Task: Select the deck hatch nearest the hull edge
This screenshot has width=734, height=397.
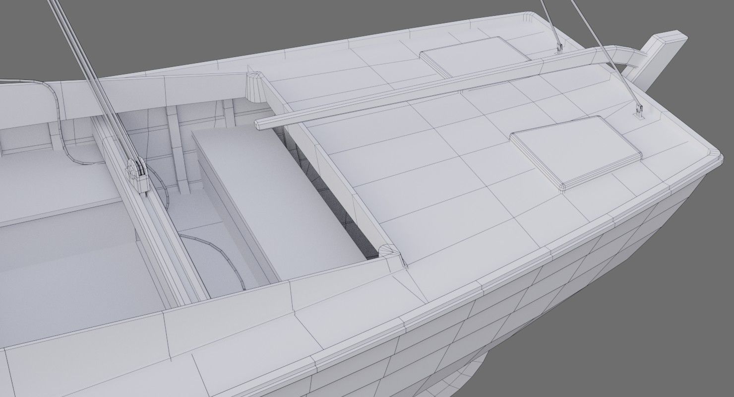Action: pos(576,152)
